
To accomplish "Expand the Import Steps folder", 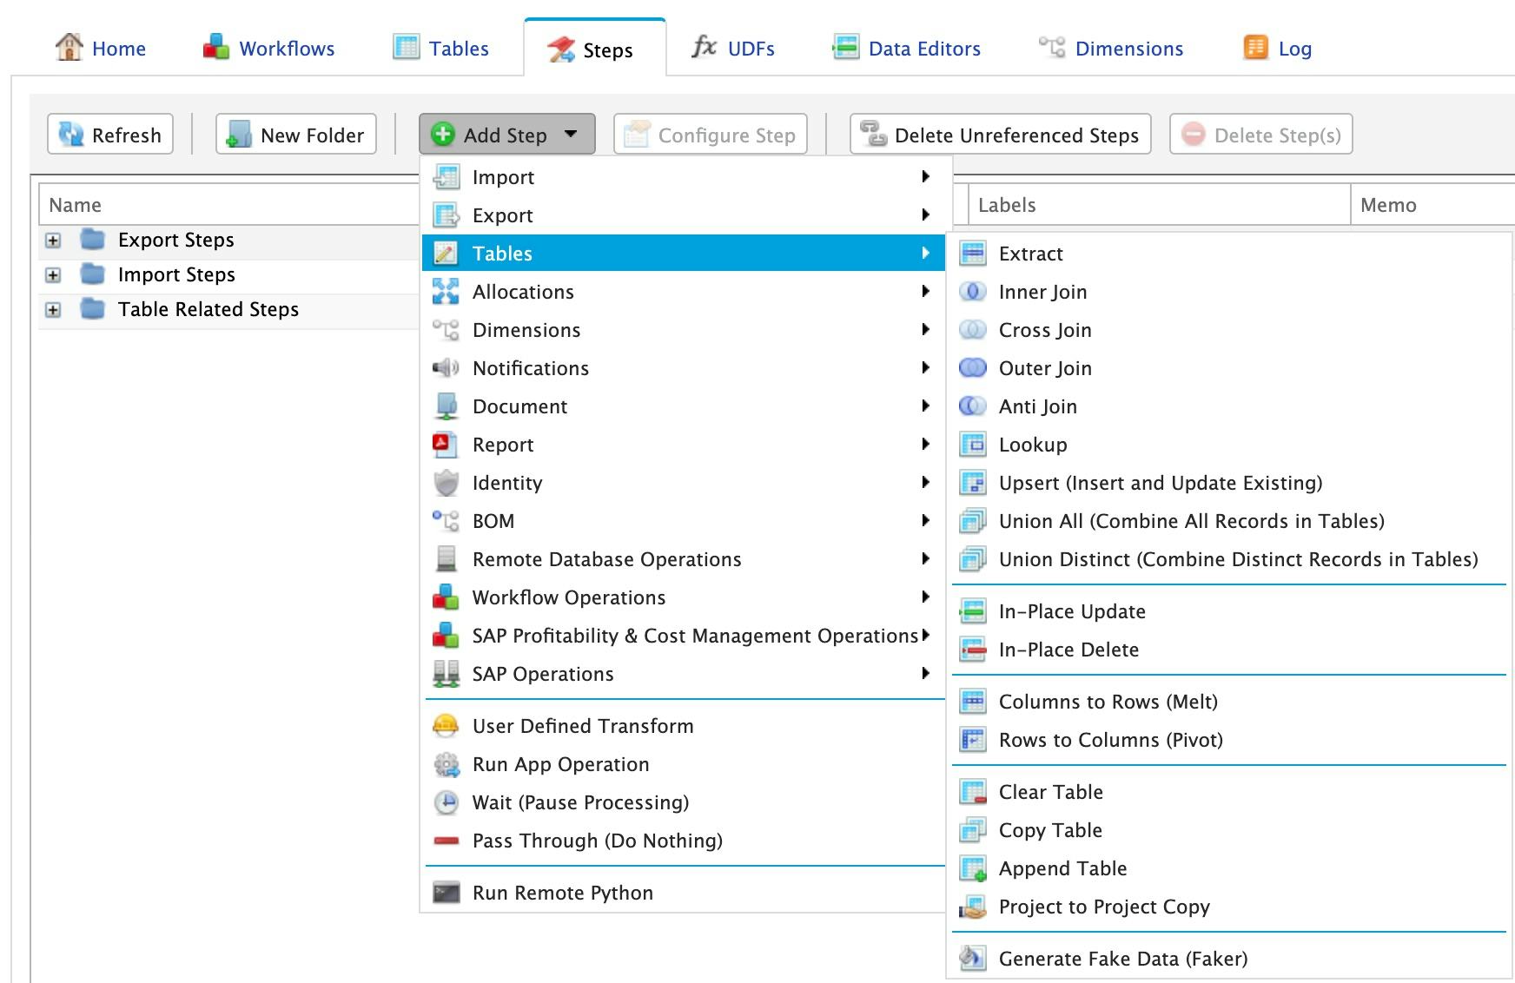I will (52, 275).
